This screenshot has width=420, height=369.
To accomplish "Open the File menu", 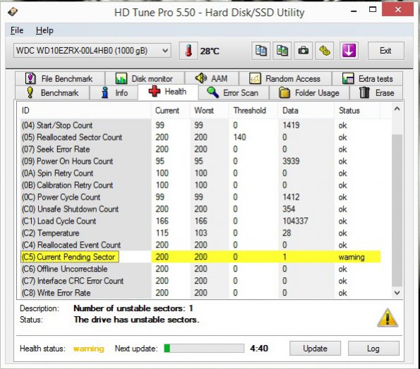I will click(17, 30).
